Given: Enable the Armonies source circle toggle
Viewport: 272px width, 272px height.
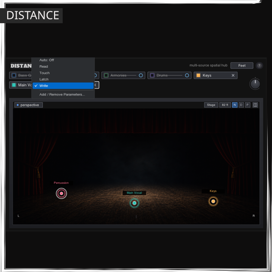Looking at the screenshot, I should [x=141, y=75].
